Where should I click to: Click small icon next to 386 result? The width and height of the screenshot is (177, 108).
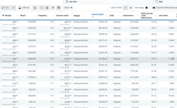coord(17,95)
